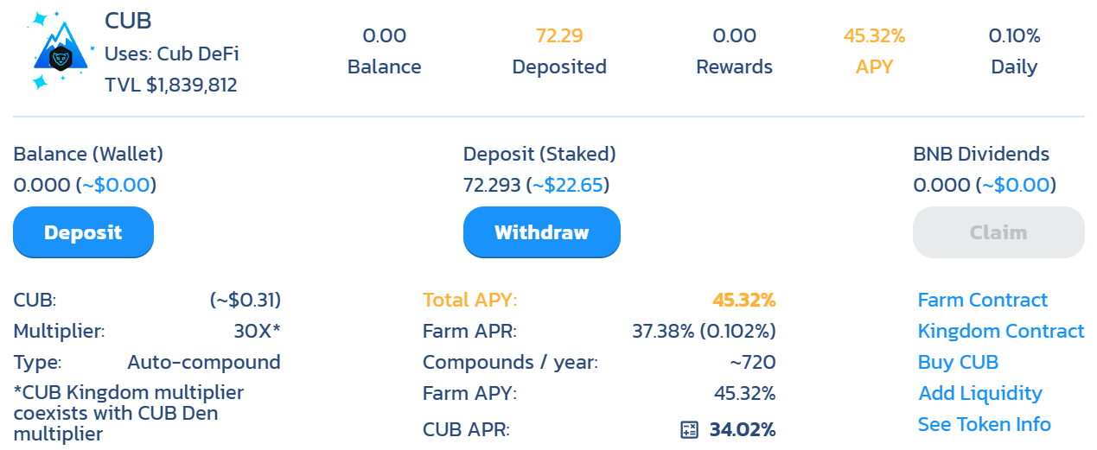
Task: Open the Kingdom Contract link
Action: 1001,331
